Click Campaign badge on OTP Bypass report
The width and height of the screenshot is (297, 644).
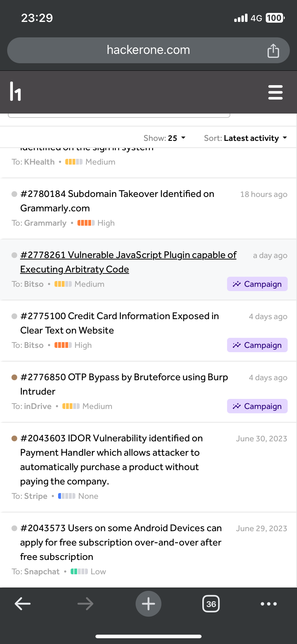(257, 406)
